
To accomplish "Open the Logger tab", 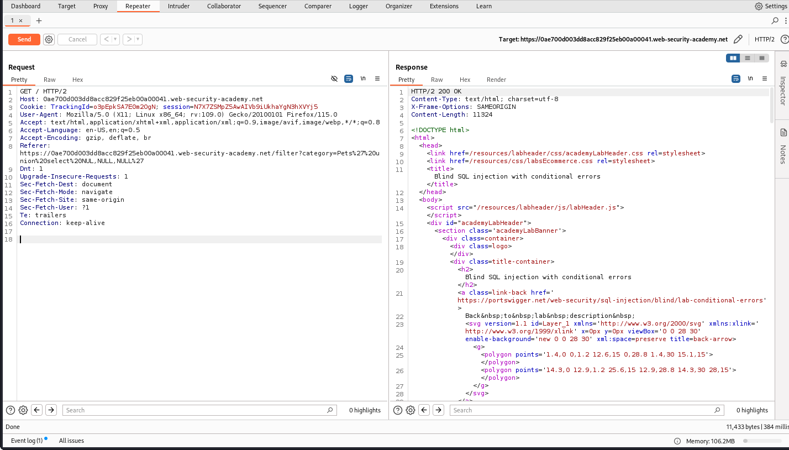I will click(x=359, y=6).
